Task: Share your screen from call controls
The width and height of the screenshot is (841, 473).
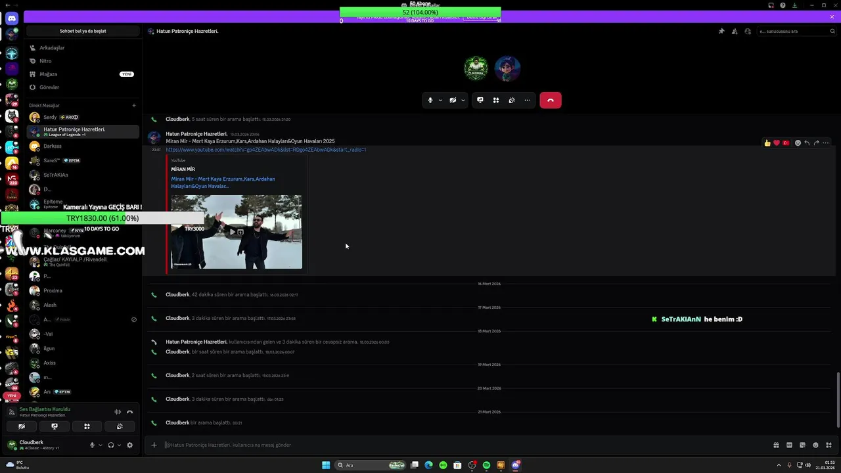Action: tap(480, 101)
